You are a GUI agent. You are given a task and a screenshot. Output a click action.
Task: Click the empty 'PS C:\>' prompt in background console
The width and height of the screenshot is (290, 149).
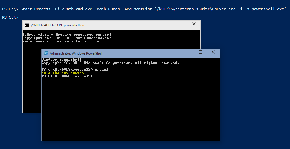(10, 17)
